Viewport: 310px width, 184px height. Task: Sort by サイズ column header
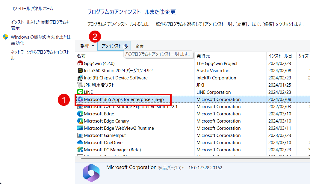click(303, 56)
